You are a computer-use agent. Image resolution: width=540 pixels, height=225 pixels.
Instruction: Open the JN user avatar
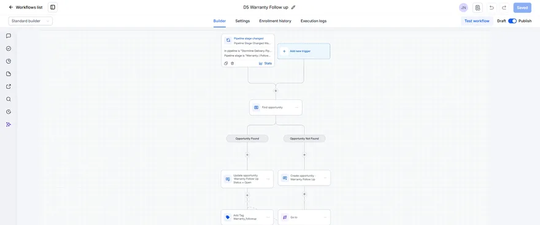point(463,7)
